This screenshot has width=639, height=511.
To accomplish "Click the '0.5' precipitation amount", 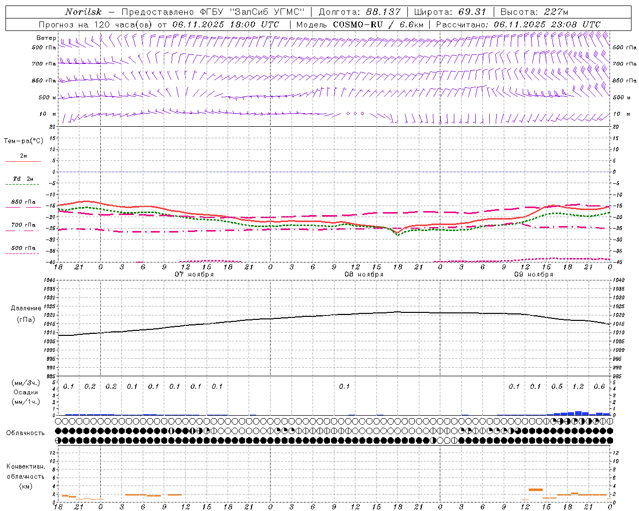I will pos(557,386).
